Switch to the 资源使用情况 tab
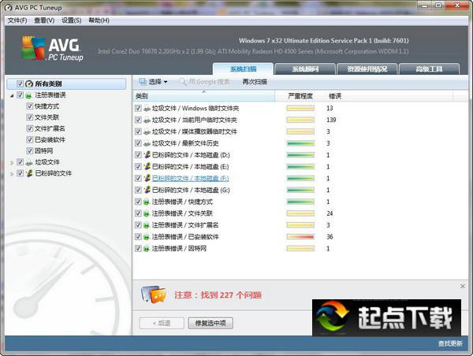Image resolution: width=473 pixels, height=356 pixels. click(367, 69)
